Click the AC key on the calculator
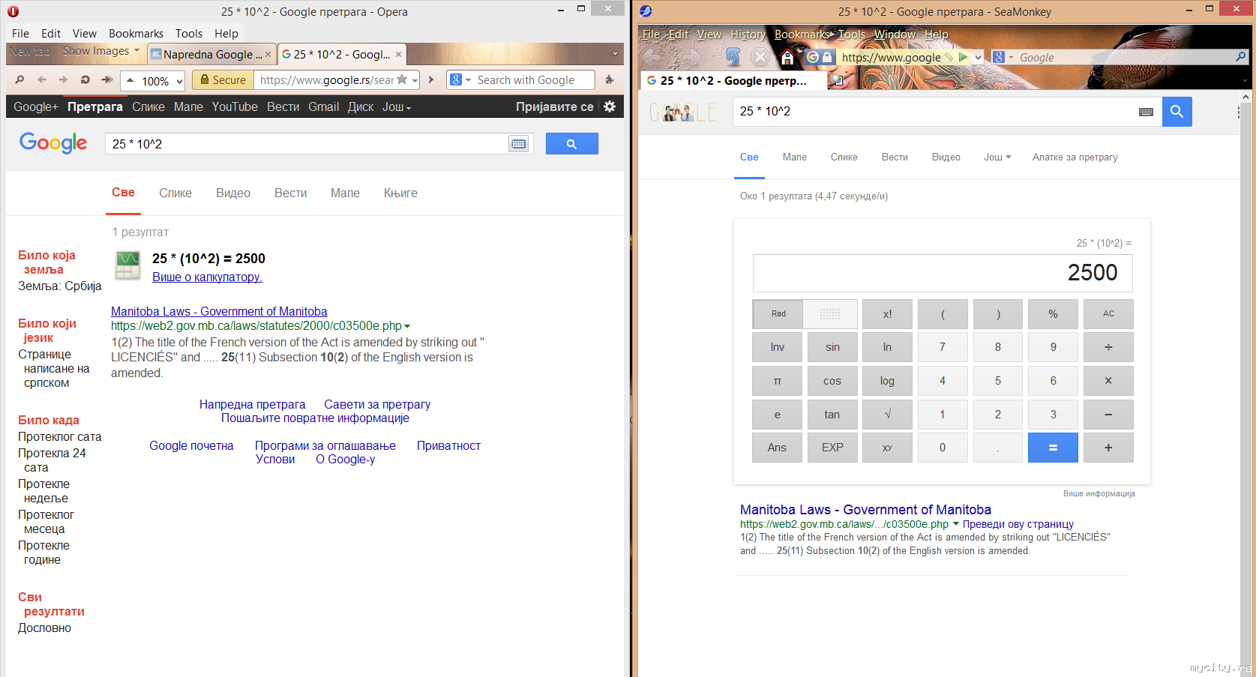 (x=1108, y=314)
